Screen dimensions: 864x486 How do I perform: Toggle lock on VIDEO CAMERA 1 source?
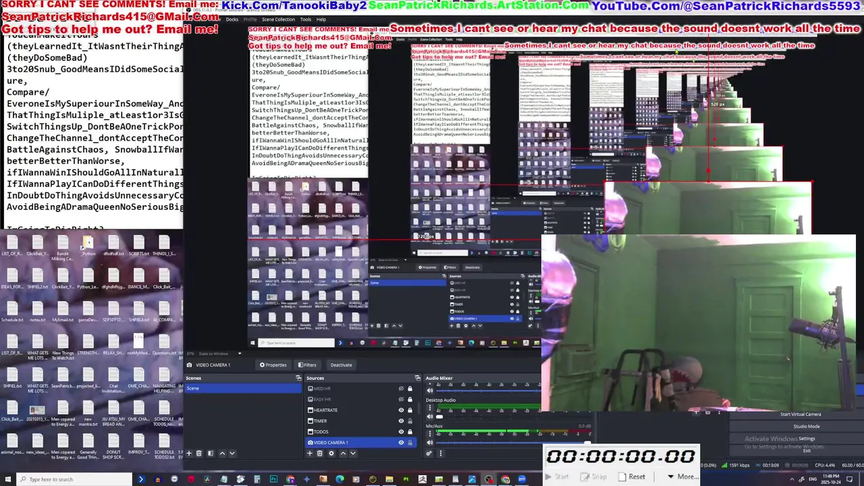click(x=410, y=442)
